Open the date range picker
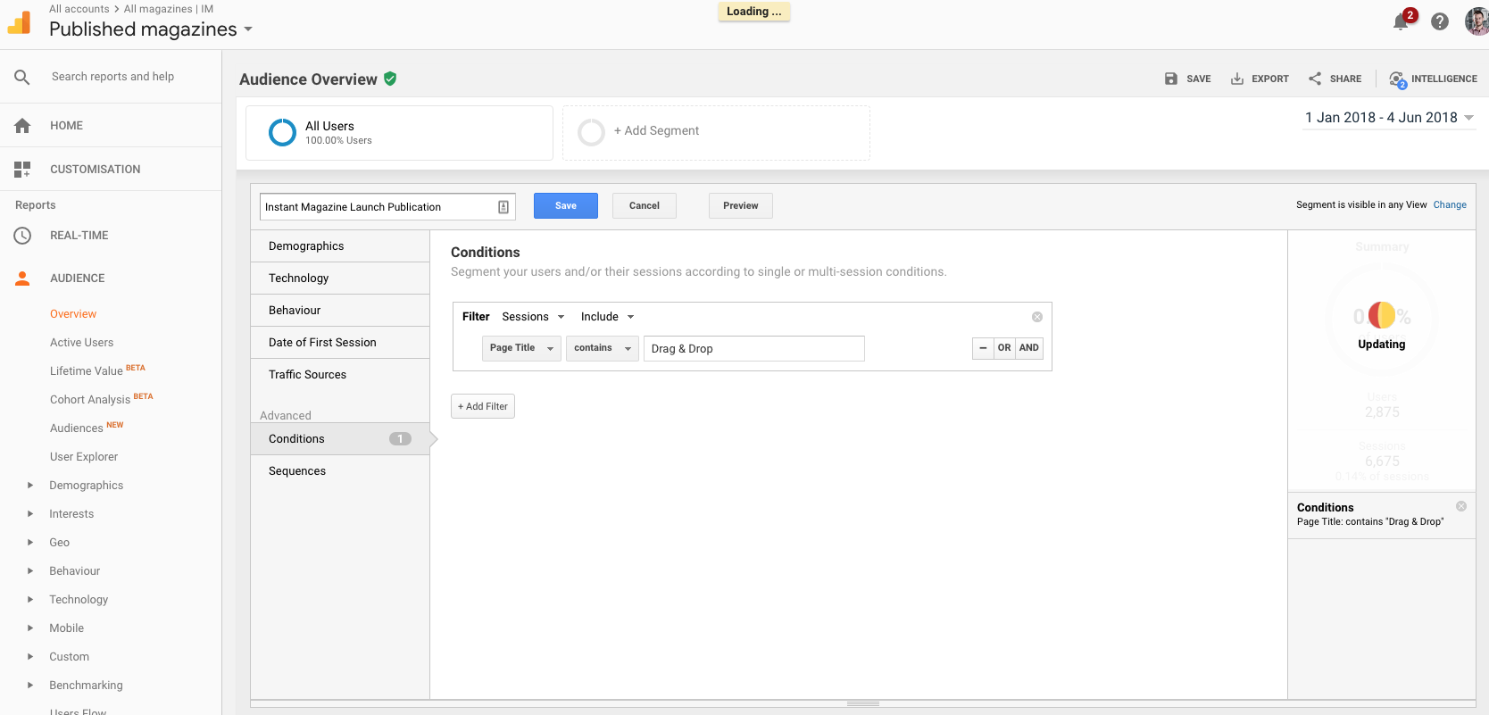Screen dimensions: 1489x715 pos(1389,118)
